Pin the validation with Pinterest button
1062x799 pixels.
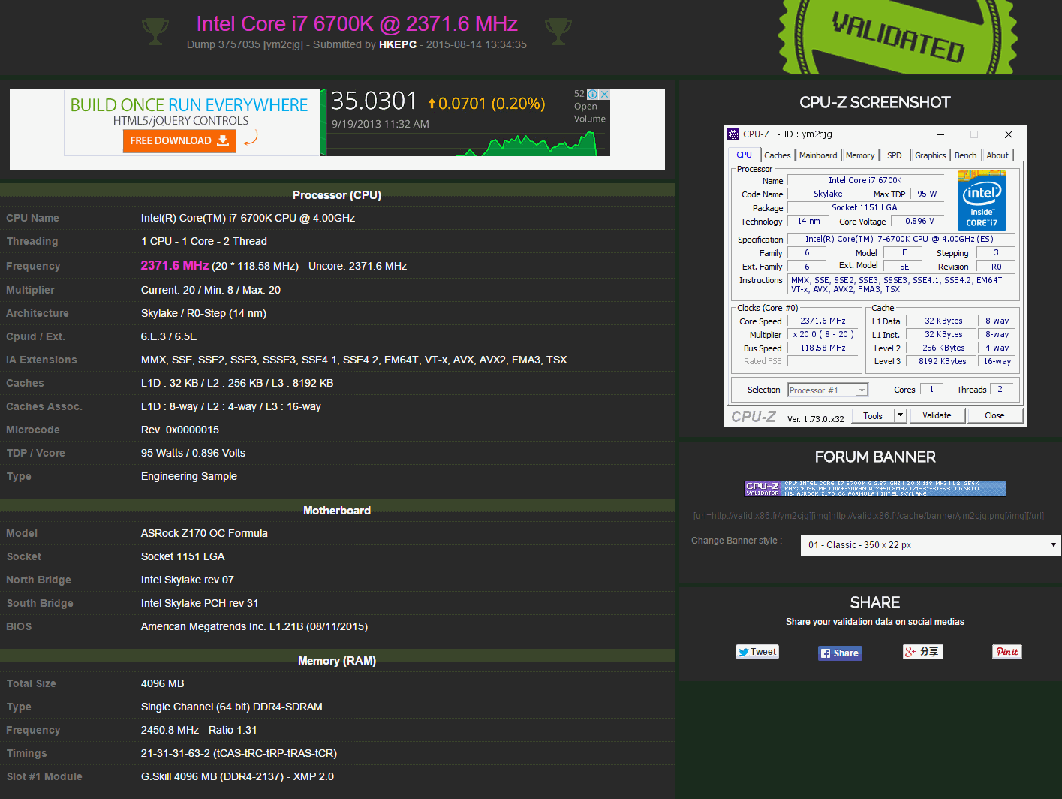[1007, 652]
